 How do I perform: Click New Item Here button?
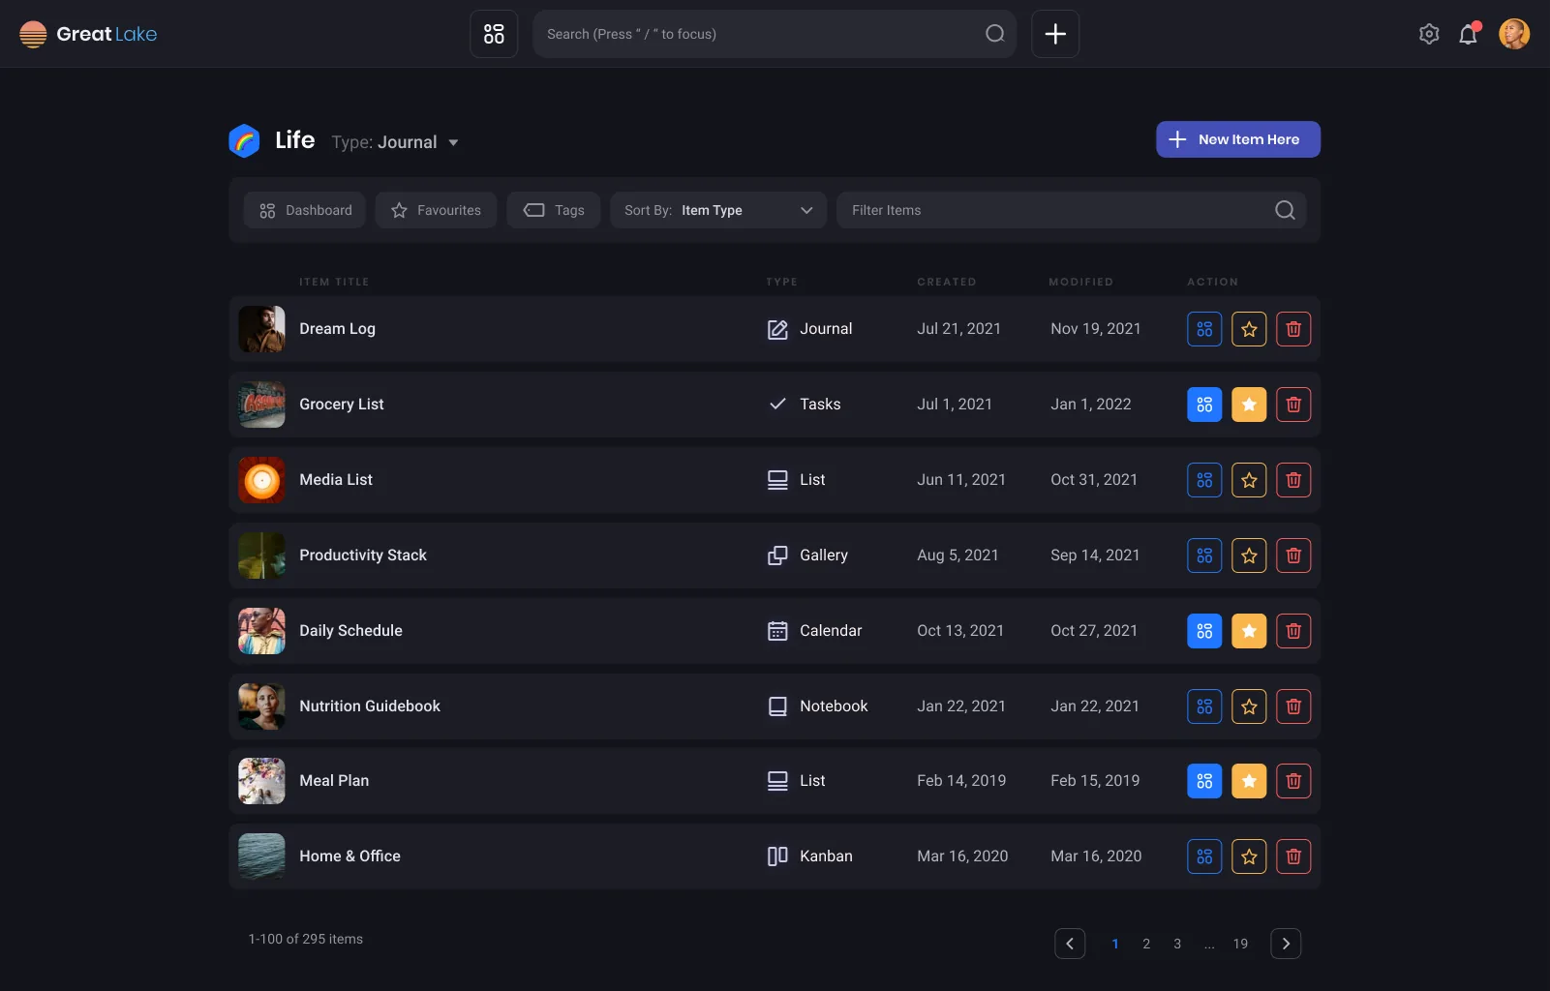pos(1238,139)
